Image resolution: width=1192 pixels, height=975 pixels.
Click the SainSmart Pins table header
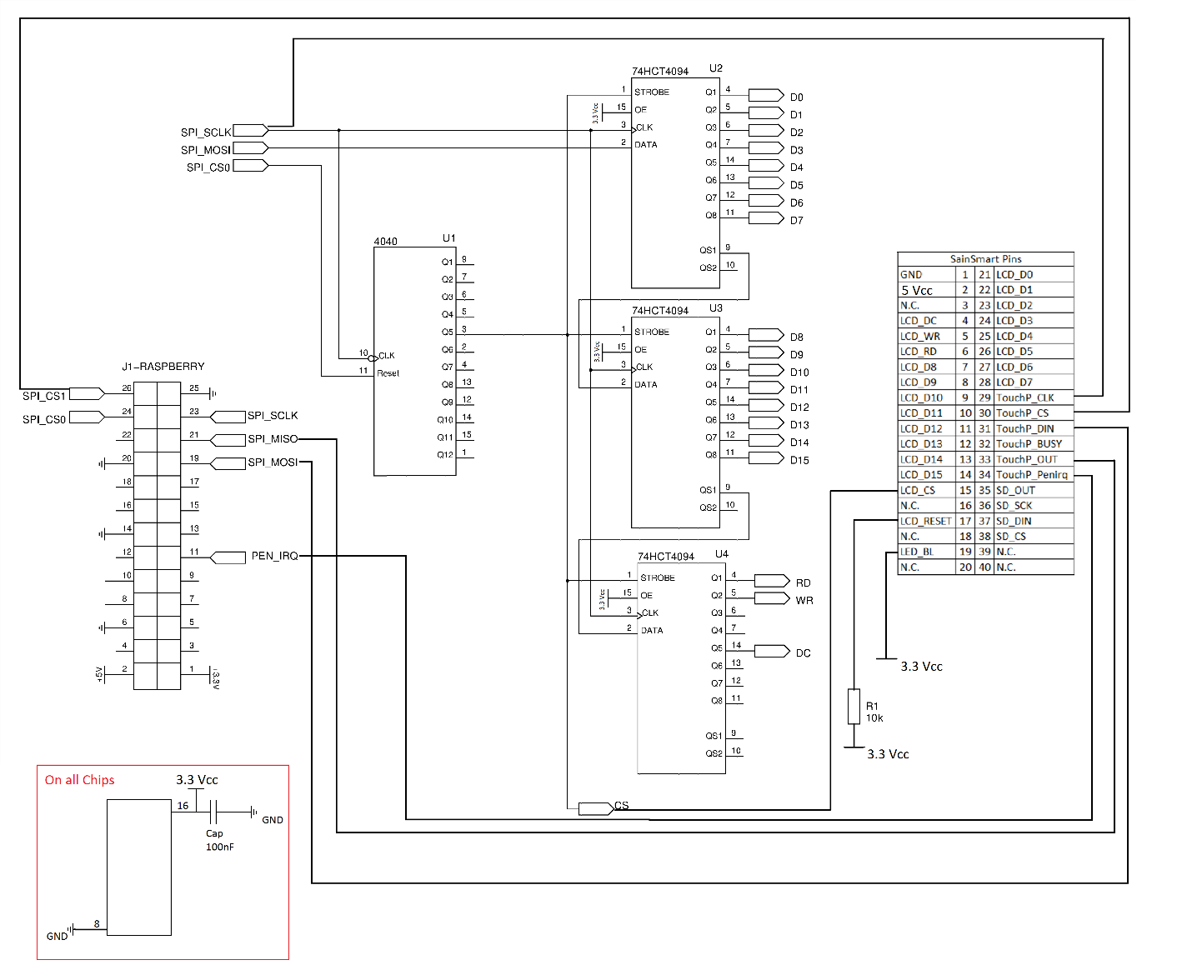(x=985, y=259)
